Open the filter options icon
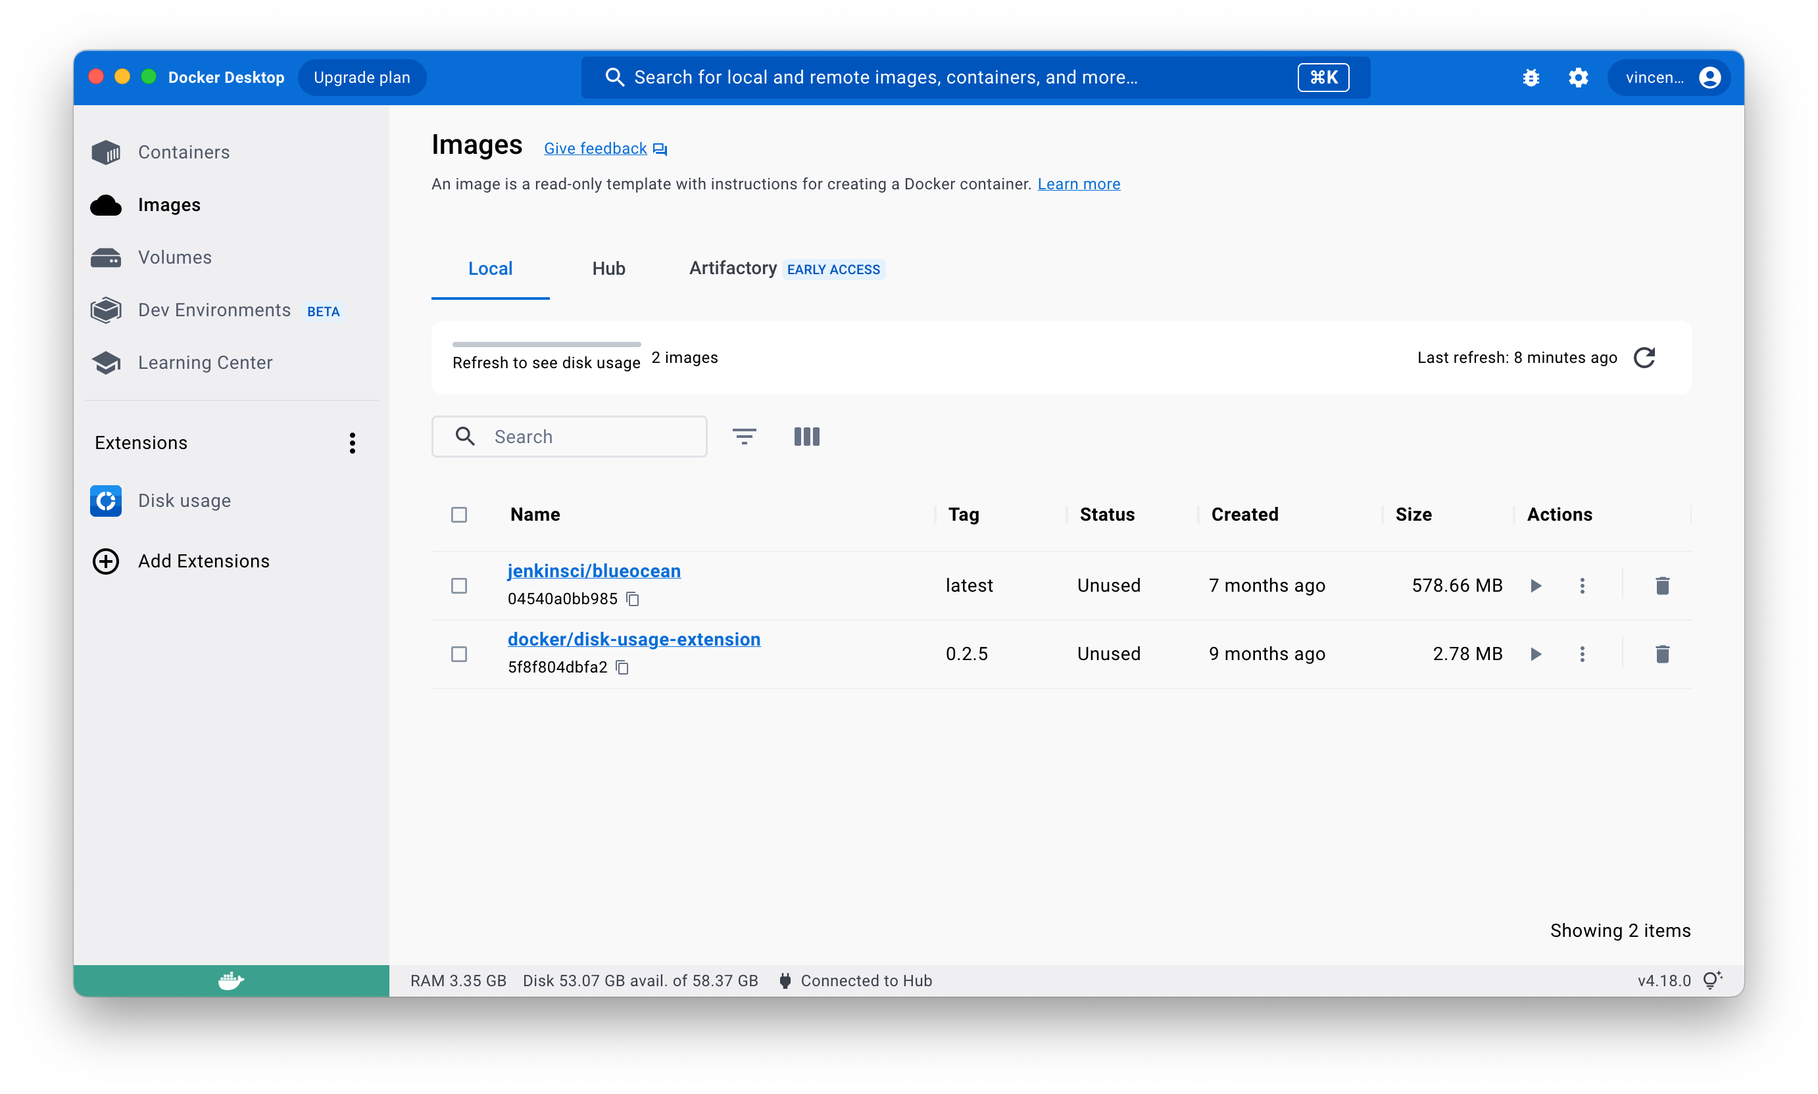Viewport: 1818px width, 1094px height. click(743, 437)
